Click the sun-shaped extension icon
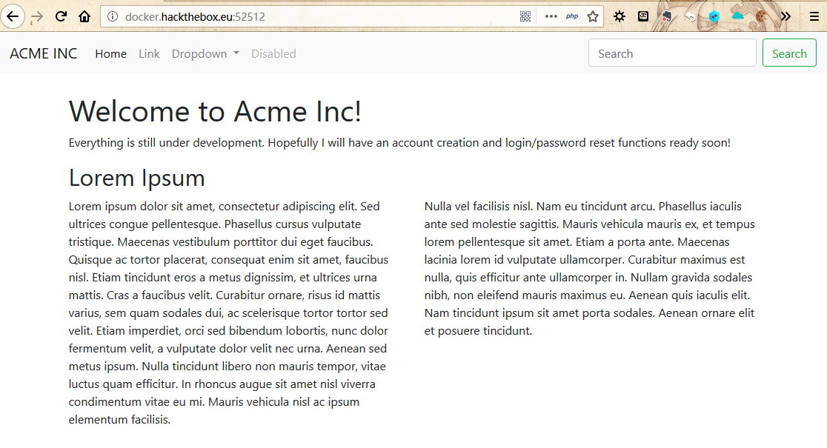 [620, 16]
